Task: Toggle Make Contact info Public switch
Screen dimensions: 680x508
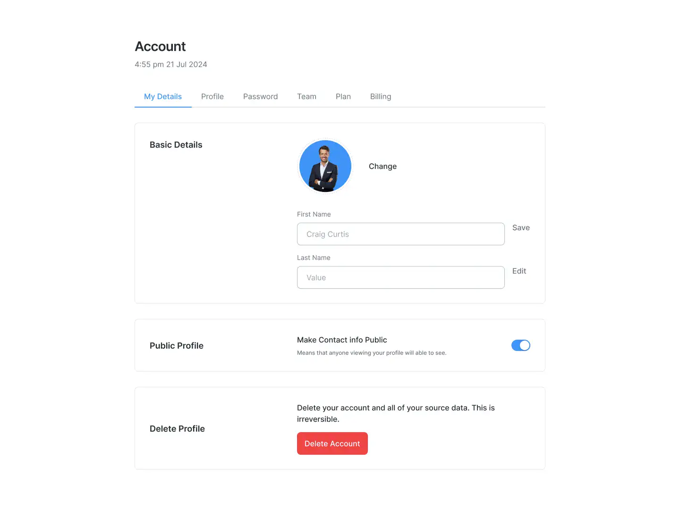Action: [521, 345]
